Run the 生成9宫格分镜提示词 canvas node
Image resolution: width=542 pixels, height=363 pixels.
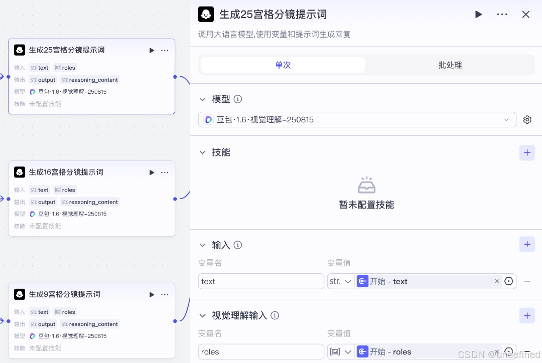pyautogui.click(x=152, y=295)
